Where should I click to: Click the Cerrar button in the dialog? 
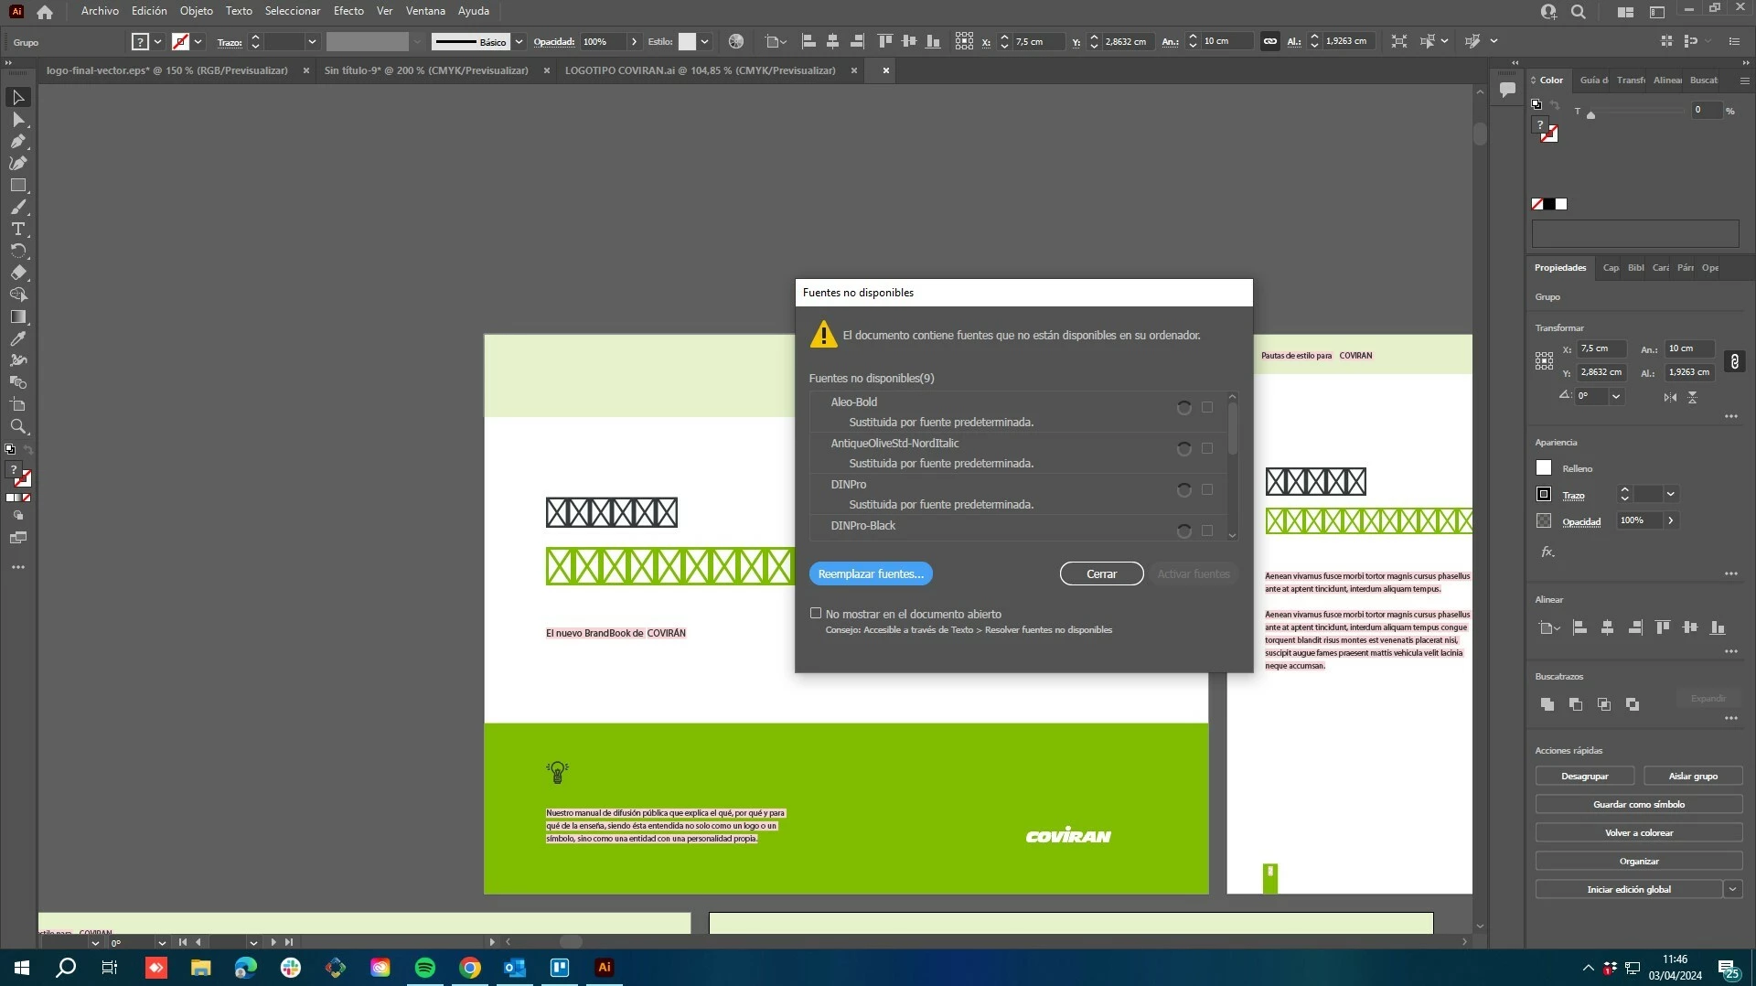pyautogui.click(x=1101, y=573)
